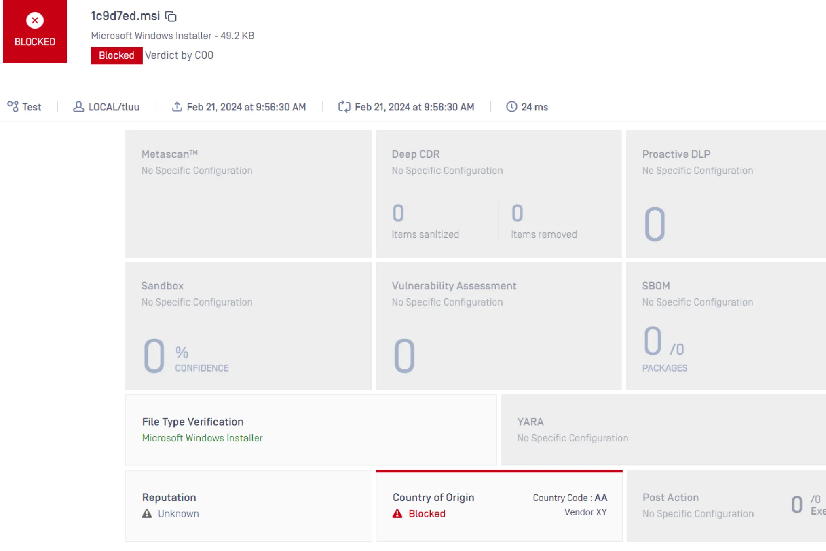Open the File Type Verification card

point(311,430)
